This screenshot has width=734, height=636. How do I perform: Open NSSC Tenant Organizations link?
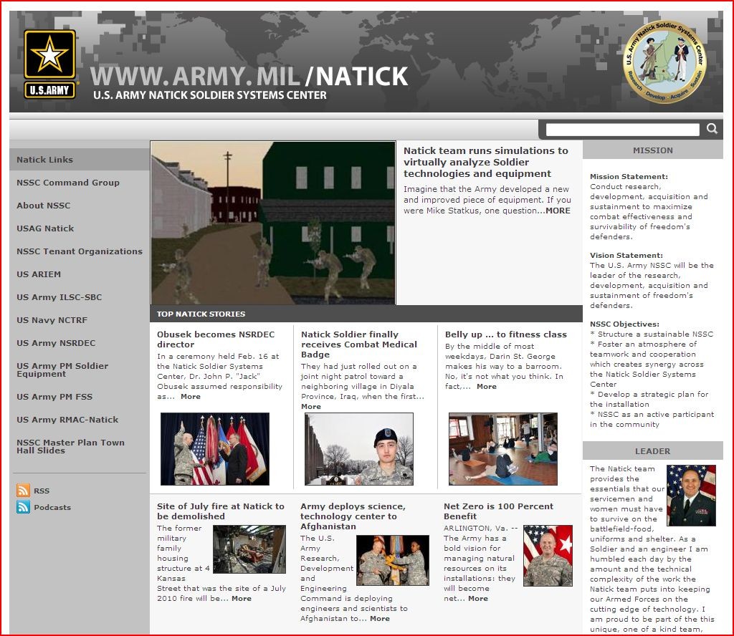pos(80,251)
